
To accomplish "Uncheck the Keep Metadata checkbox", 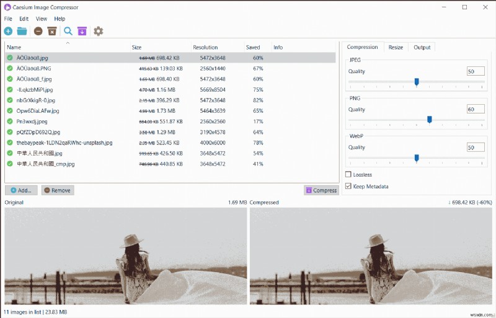I will pos(348,186).
